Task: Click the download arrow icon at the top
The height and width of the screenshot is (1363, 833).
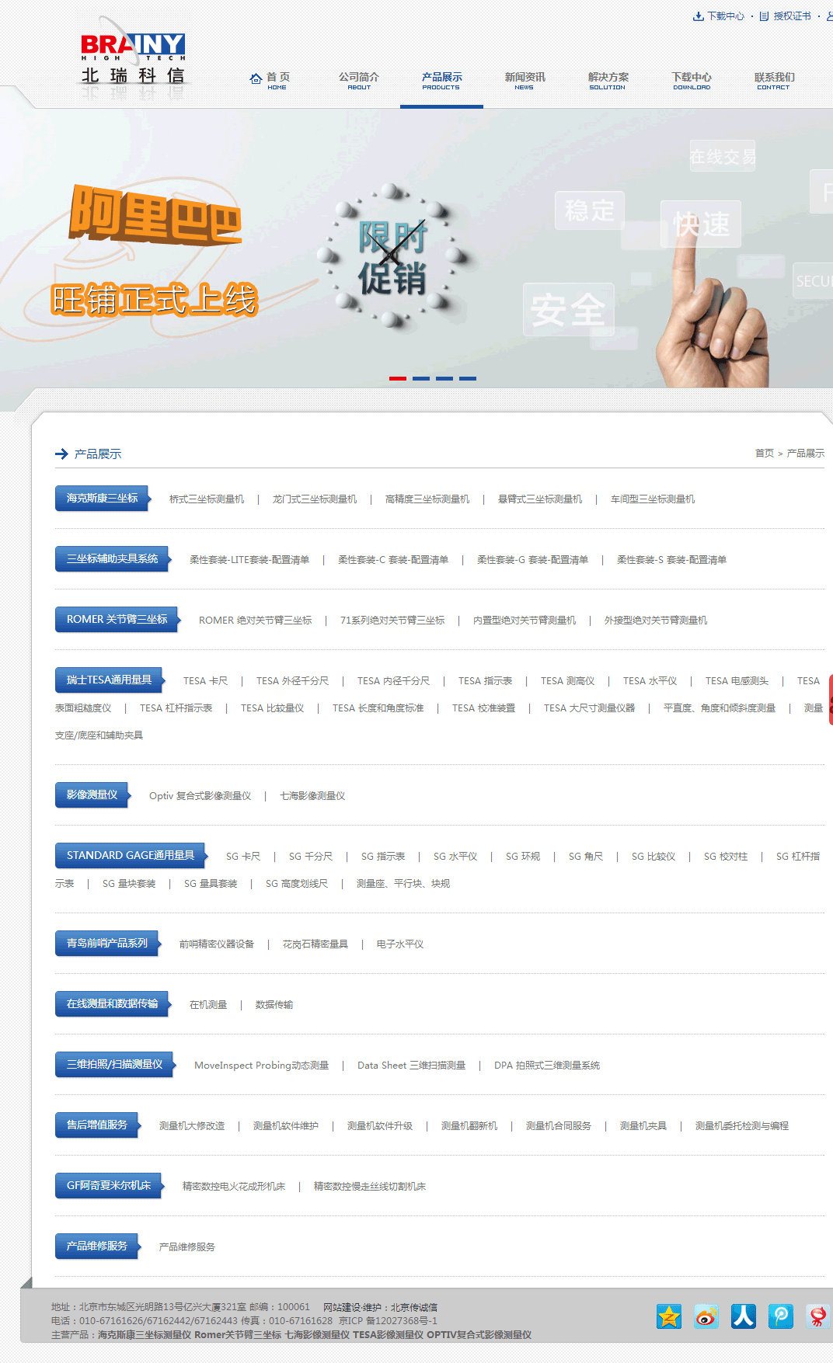Action: pyautogui.click(x=699, y=16)
